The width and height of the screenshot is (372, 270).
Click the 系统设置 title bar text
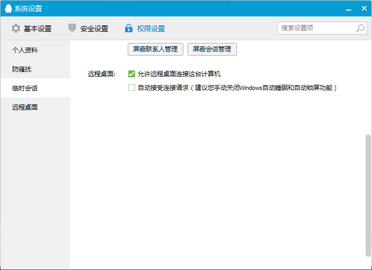pyautogui.click(x=28, y=8)
